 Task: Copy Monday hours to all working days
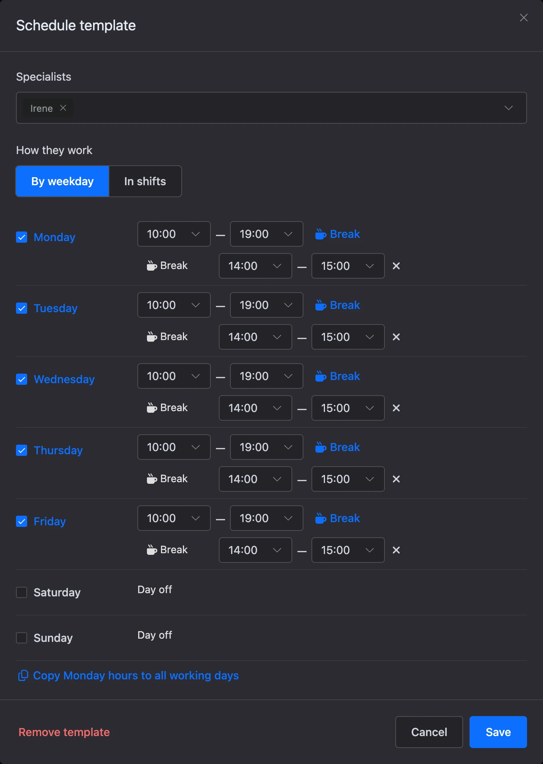[x=129, y=675]
